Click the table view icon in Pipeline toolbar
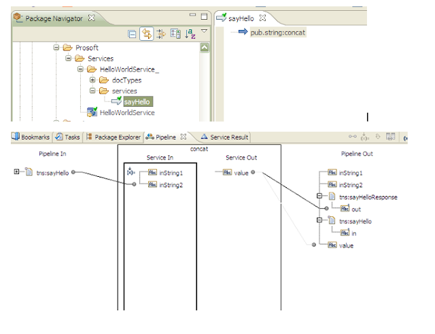 click(x=391, y=136)
